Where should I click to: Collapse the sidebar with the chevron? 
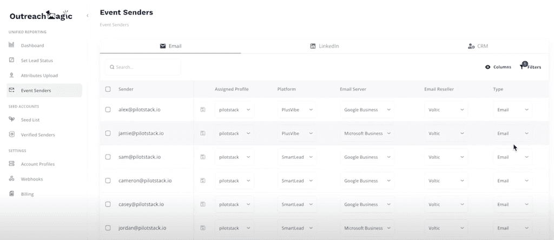click(x=87, y=16)
